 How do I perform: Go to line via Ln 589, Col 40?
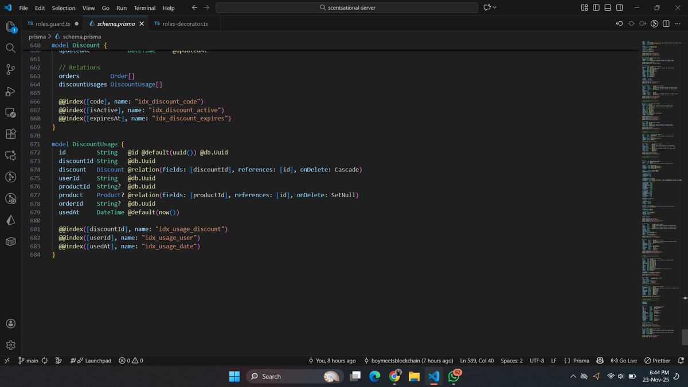pyautogui.click(x=477, y=361)
